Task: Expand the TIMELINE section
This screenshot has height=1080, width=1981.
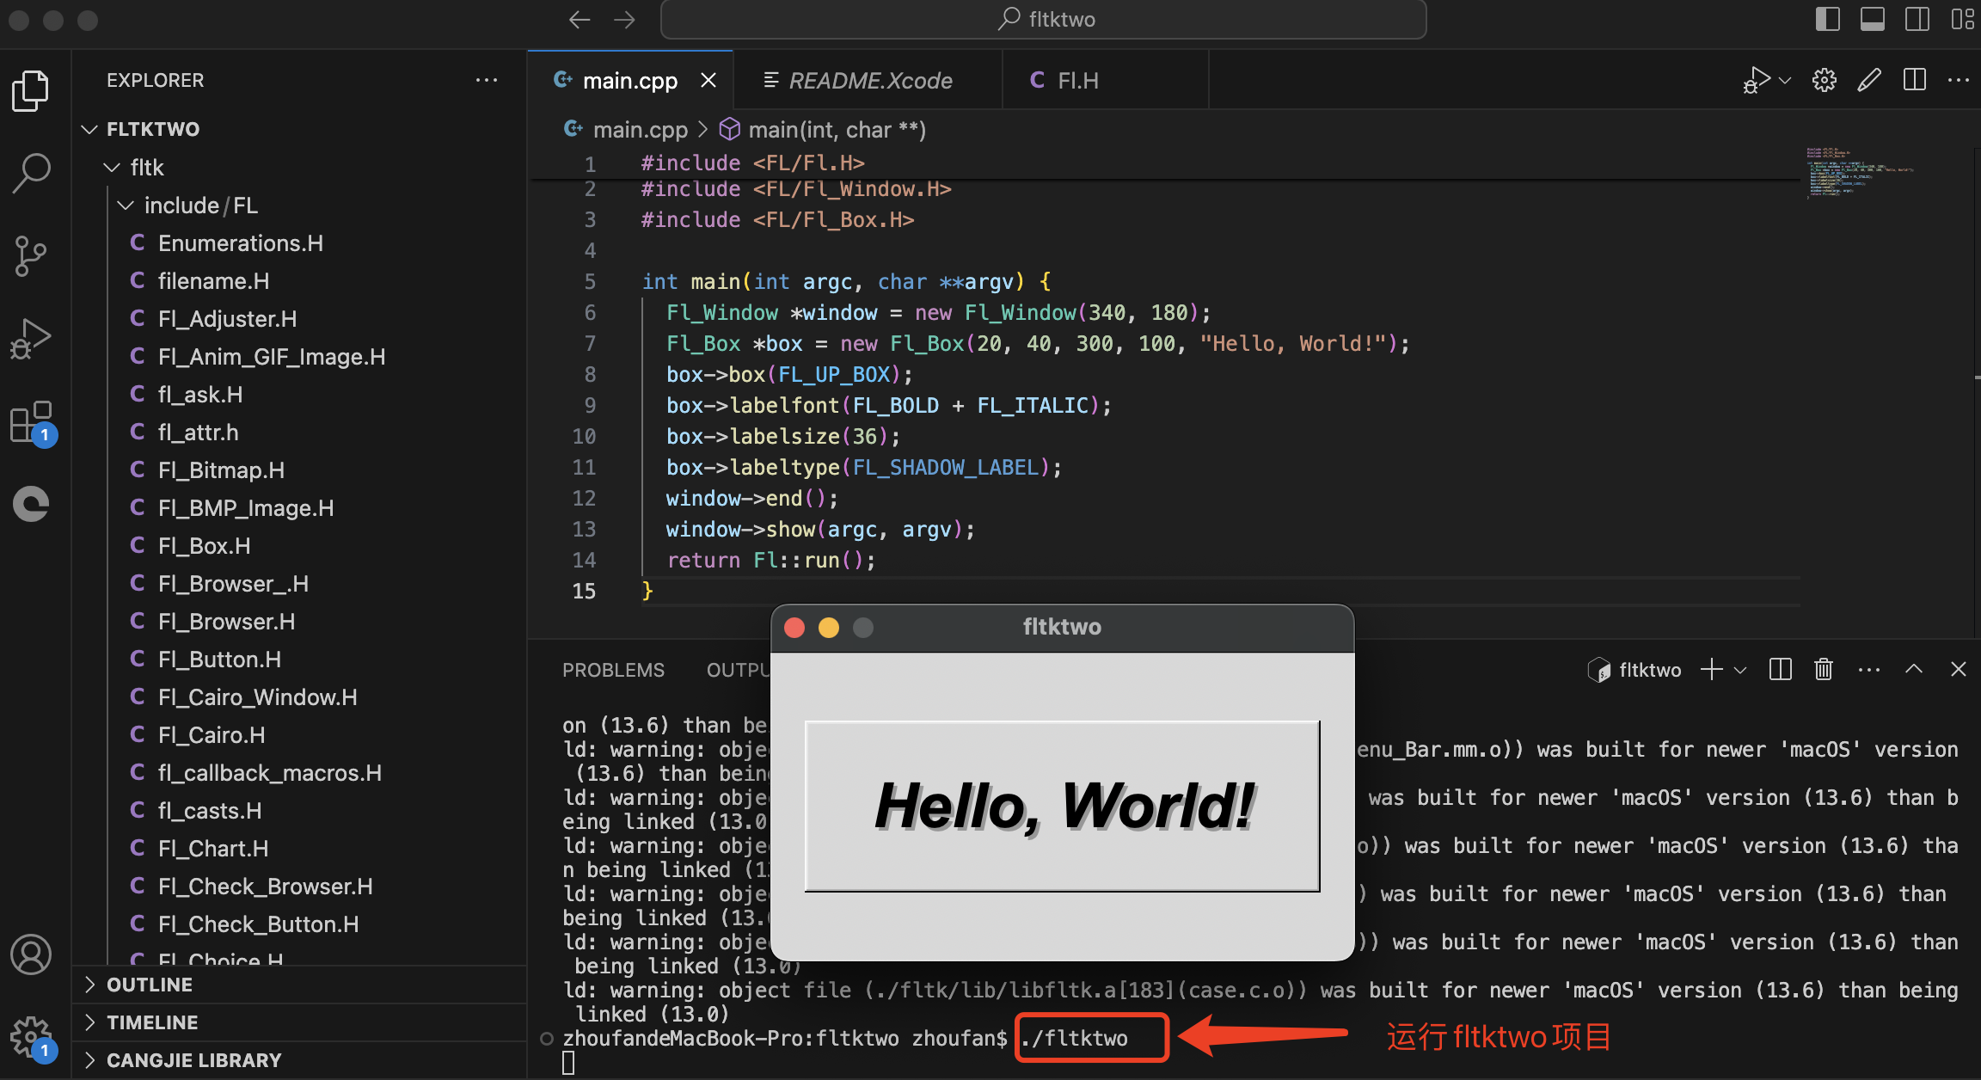Action: (x=299, y=1022)
